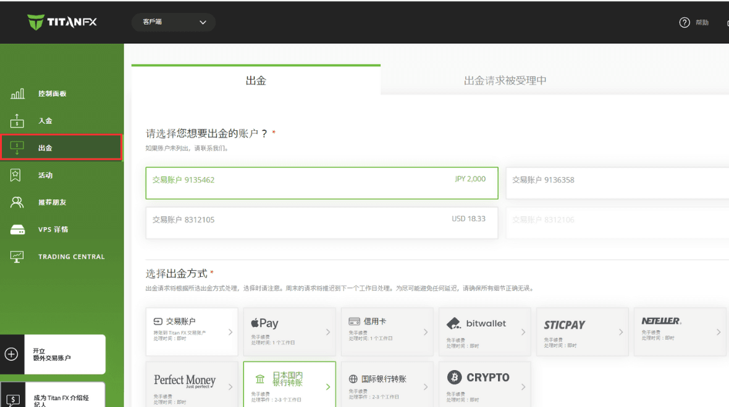Choose the 日本国内银行转账 withdrawal method

click(x=289, y=384)
